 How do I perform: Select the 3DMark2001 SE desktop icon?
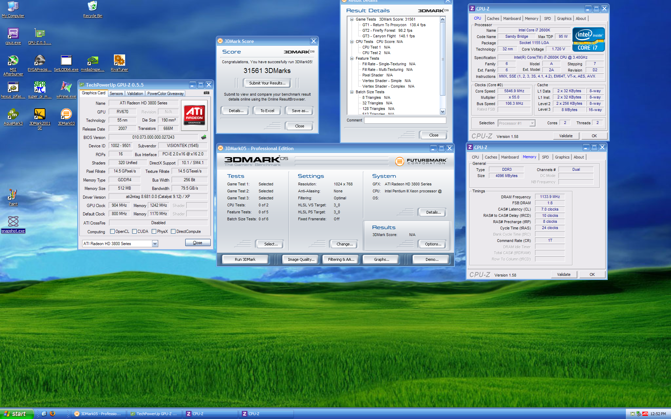pyautogui.click(x=39, y=119)
